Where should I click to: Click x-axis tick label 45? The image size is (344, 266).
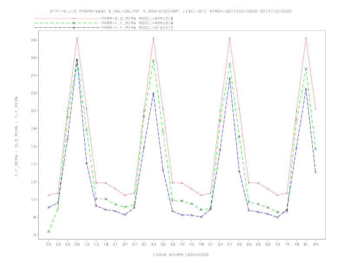[x=192, y=244]
